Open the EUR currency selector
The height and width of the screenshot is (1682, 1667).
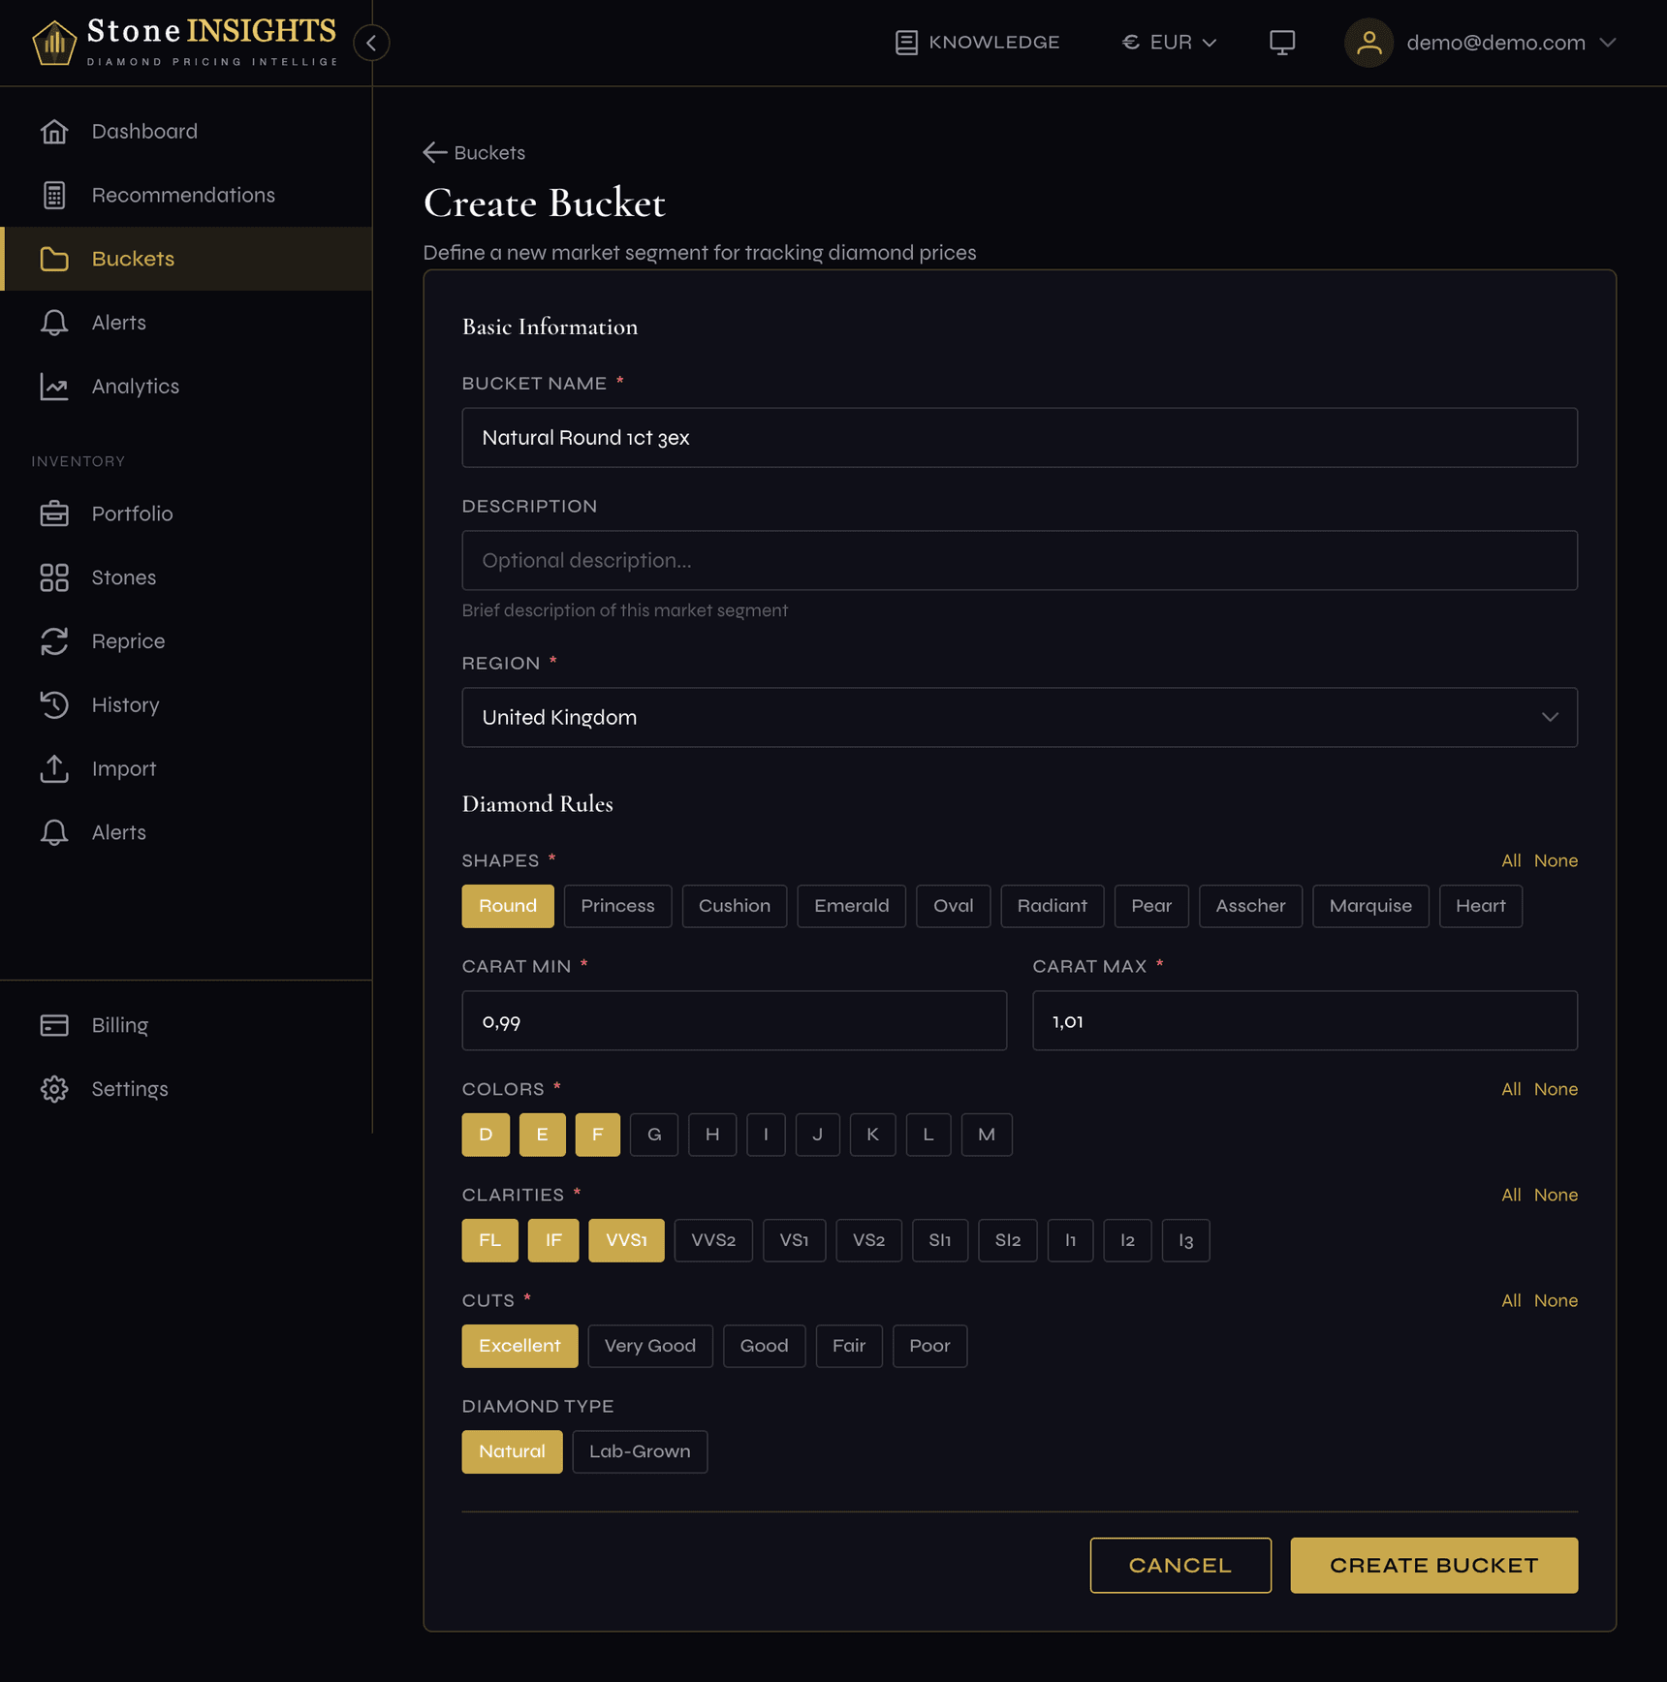(1168, 42)
